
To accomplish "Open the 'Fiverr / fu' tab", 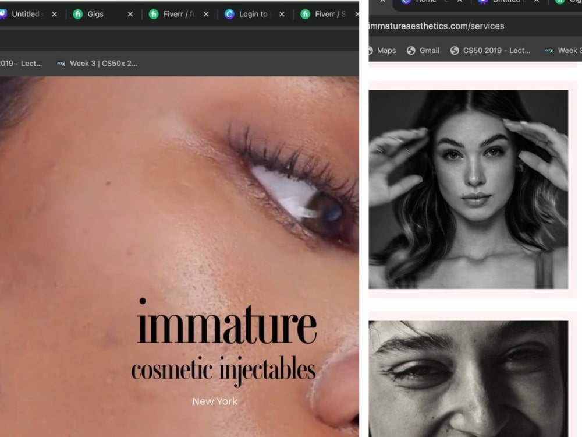I will [x=179, y=14].
